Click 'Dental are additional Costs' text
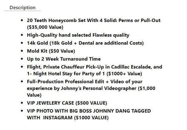Screen dimensions: 187x130 pyautogui.click(x=110, y=43)
